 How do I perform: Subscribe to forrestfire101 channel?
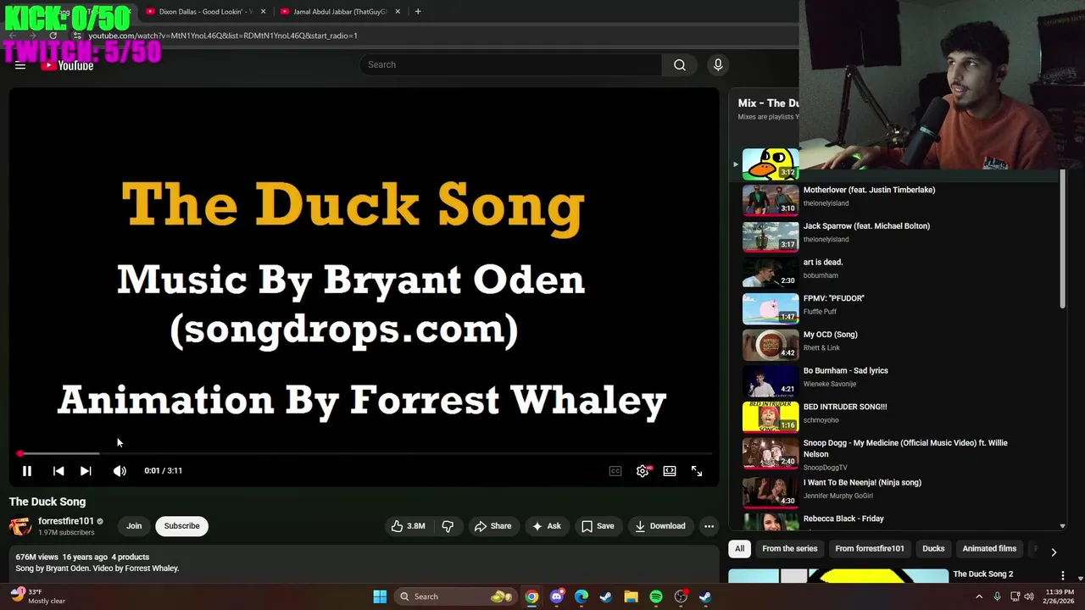pos(181,526)
